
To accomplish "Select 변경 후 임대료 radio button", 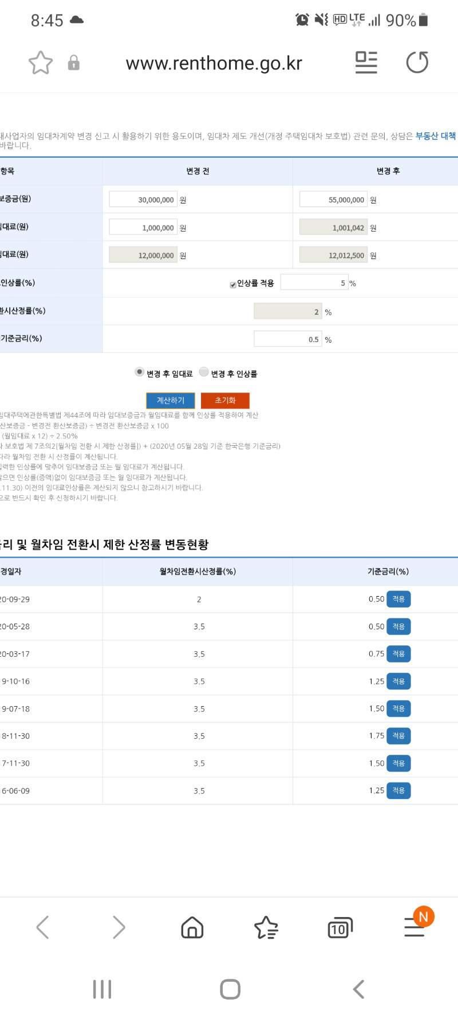I will [x=139, y=372].
